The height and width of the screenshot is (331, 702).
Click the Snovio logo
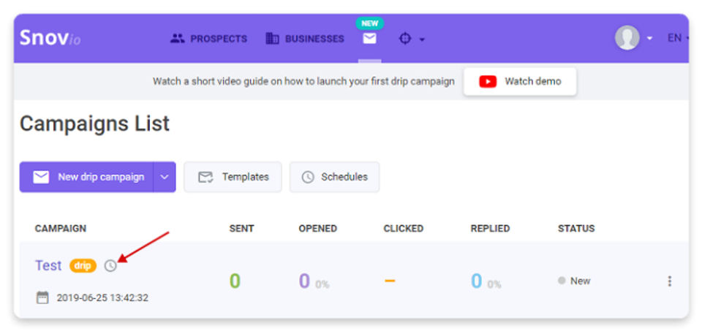(50, 38)
